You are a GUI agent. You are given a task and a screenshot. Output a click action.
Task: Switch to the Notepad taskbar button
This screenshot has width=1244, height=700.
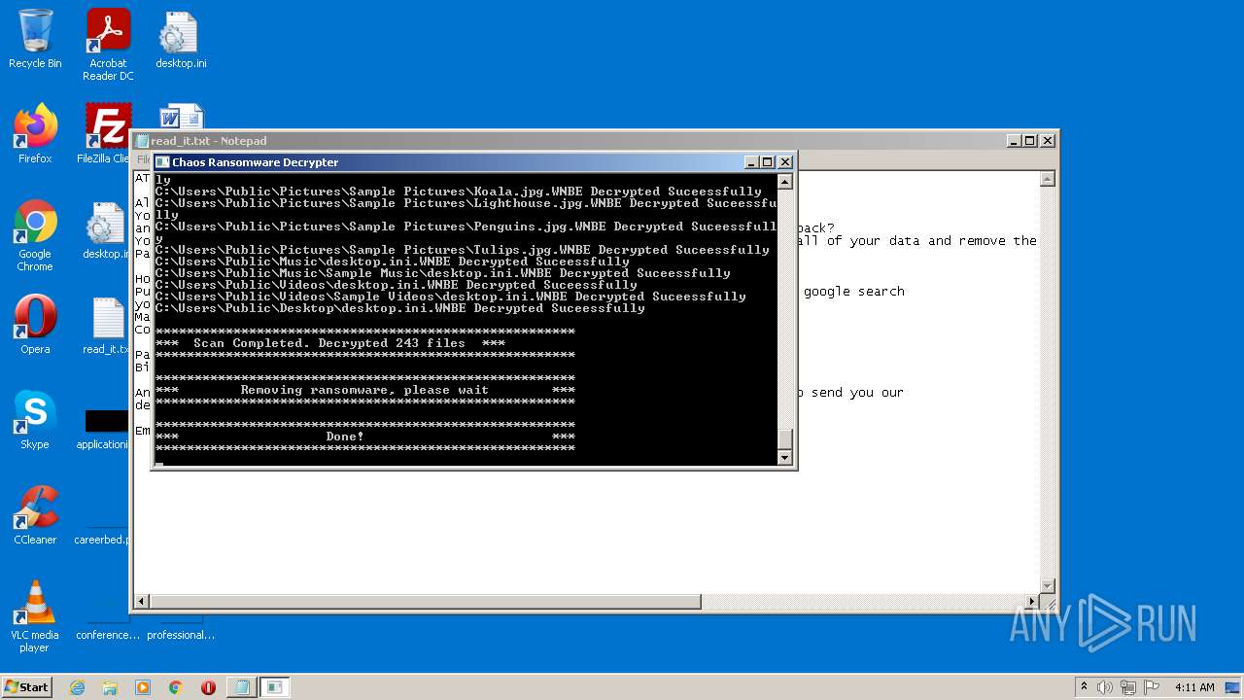tap(241, 687)
